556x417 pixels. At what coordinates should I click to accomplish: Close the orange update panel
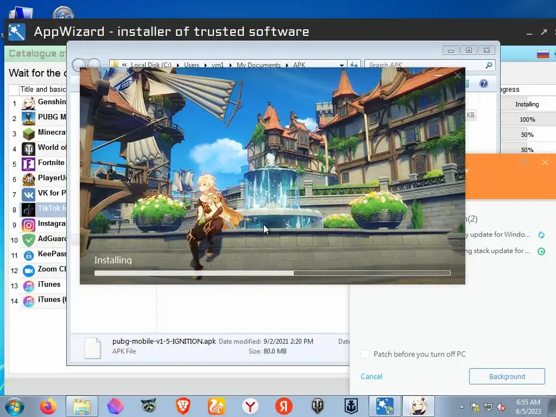pos(545,162)
